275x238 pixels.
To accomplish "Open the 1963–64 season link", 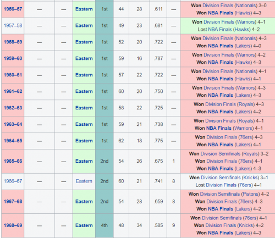I will [x=13, y=124].
